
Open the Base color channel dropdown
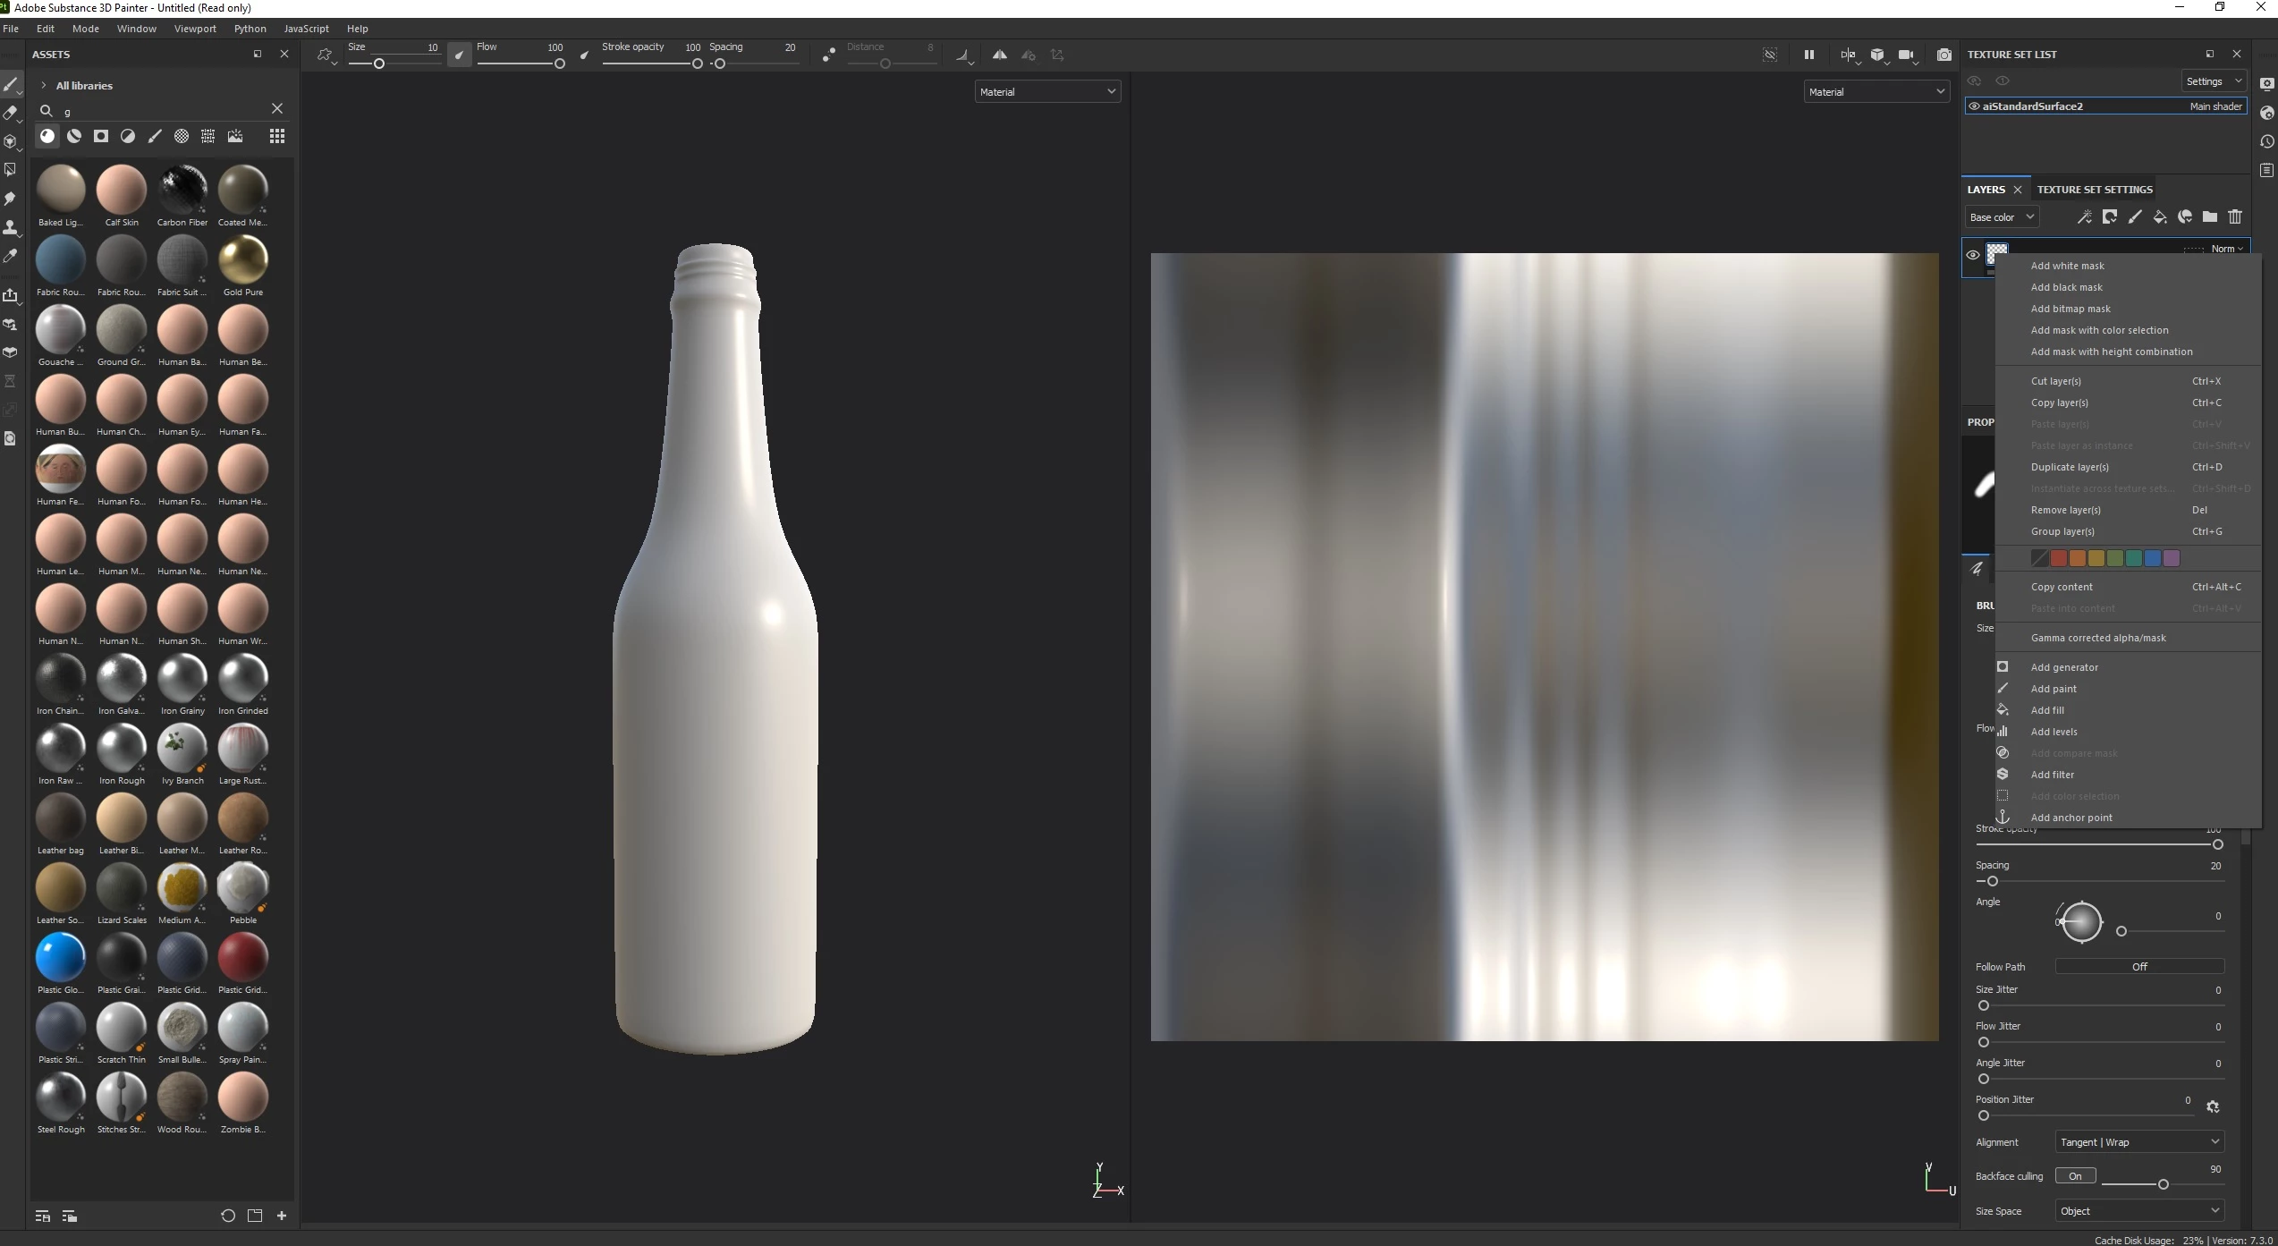[x=2002, y=217]
